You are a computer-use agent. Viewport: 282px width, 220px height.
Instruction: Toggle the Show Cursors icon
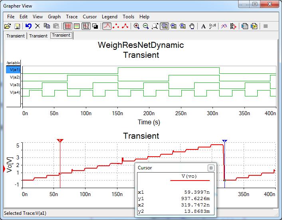click(x=86, y=26)
